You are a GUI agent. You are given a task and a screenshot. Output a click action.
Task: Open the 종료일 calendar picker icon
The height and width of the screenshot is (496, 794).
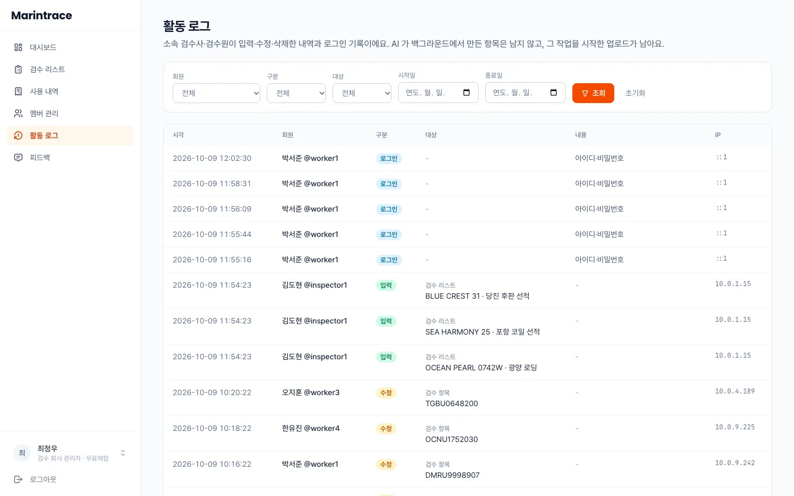pyautogui.click(x=554, y=93)
